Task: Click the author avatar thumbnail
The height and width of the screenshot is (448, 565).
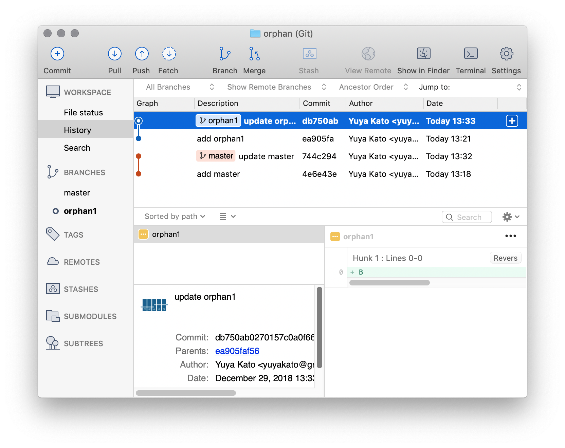Action: [154, 305]
